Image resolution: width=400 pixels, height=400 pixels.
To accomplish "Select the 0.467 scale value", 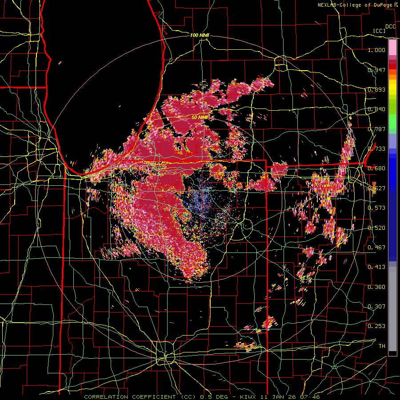I will coord(376,248).
